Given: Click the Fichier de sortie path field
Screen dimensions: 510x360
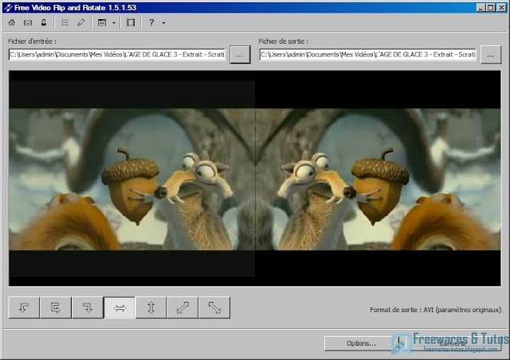Looking at the screenshot, I should (x=368, y=54).
